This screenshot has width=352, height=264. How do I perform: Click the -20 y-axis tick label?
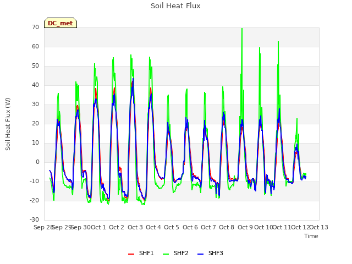pyautogui.click(x=35, y=200)
